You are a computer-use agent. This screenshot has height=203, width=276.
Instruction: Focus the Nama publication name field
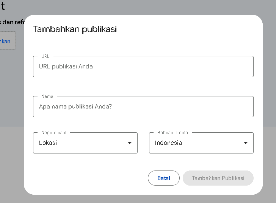pos(143,107)
